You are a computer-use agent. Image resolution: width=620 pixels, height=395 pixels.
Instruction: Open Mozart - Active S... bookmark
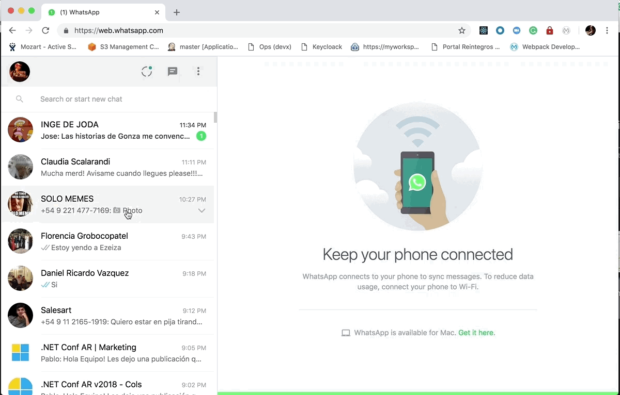pyautogui.click(x=42, y=46)
